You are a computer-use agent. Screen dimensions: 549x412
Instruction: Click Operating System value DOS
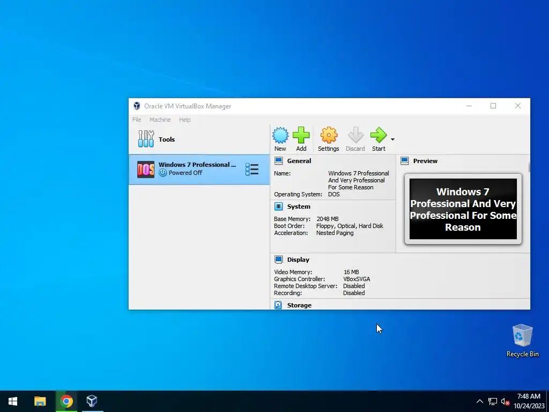pyautogui.click(x=333, y=194)
